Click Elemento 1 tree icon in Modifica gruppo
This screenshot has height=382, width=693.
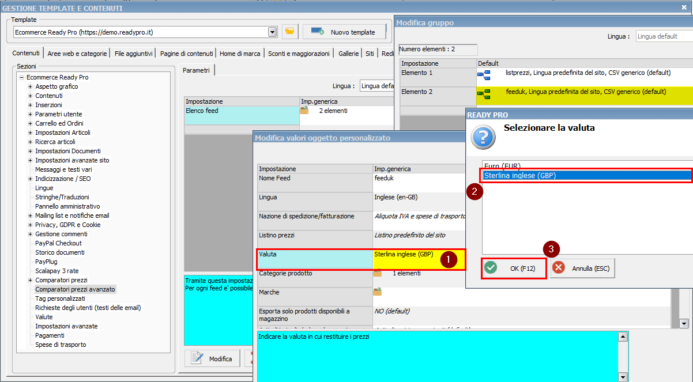pyautogui.click(x=483, y=74)
